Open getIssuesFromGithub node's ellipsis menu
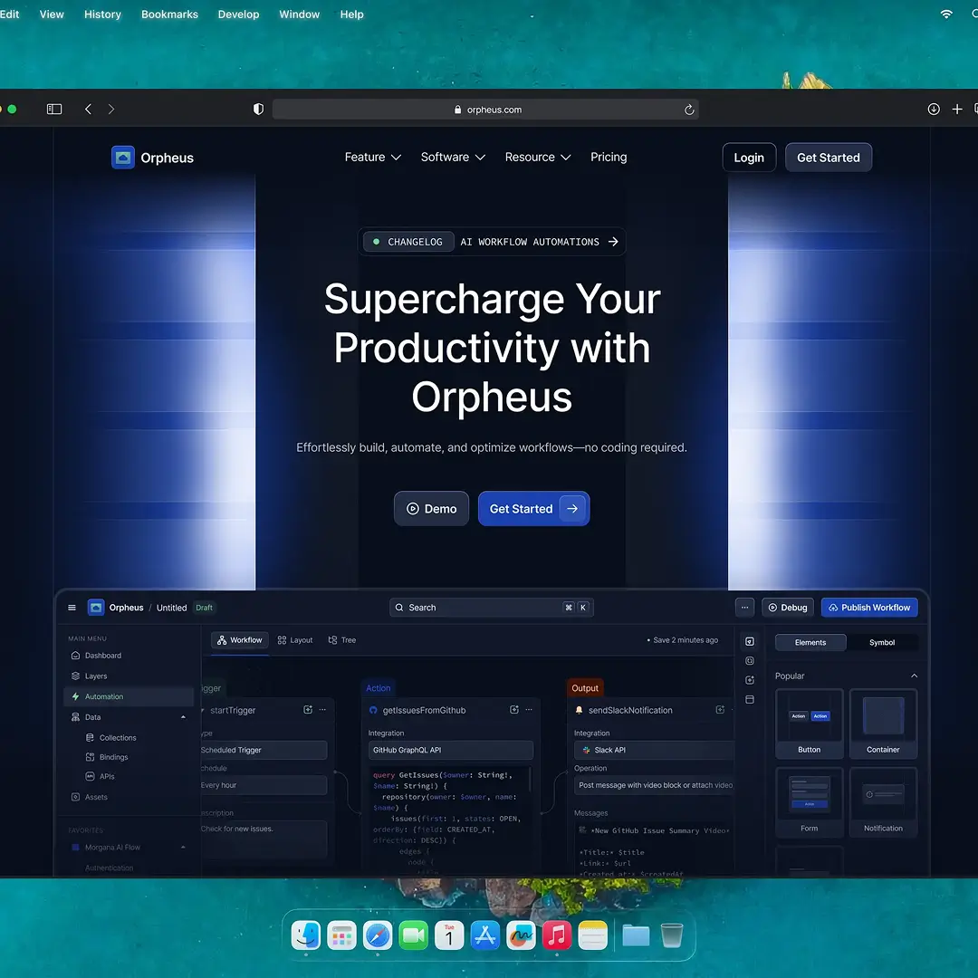Image resolution: width=978 pixels, height=978 pixels. click(529, 710)
